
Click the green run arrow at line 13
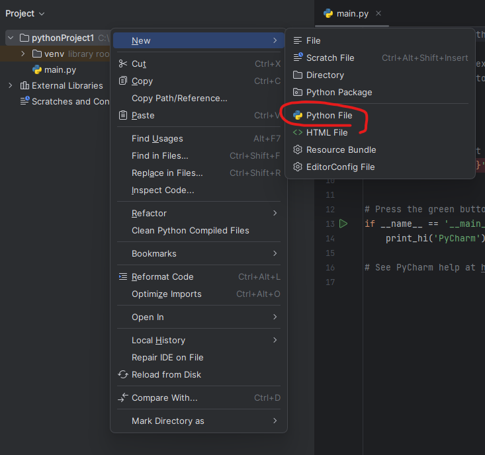[343, 224]
